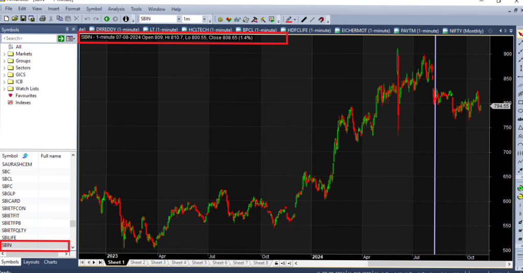Click the Redo arrow icon

coord(96,19)
